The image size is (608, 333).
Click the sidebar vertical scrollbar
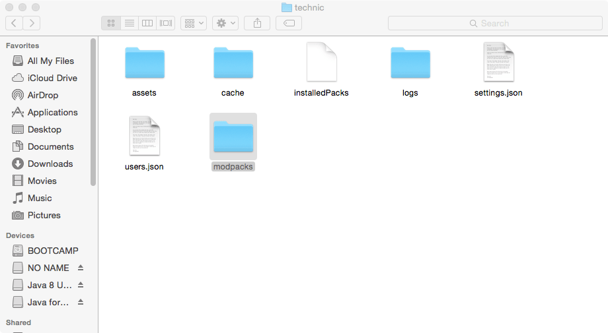pos(93,112)
